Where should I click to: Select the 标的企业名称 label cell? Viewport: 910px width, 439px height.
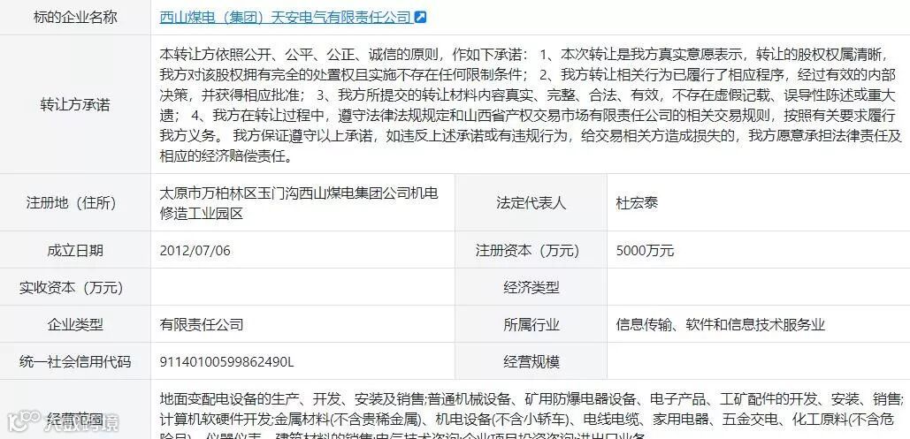point(75,18)
